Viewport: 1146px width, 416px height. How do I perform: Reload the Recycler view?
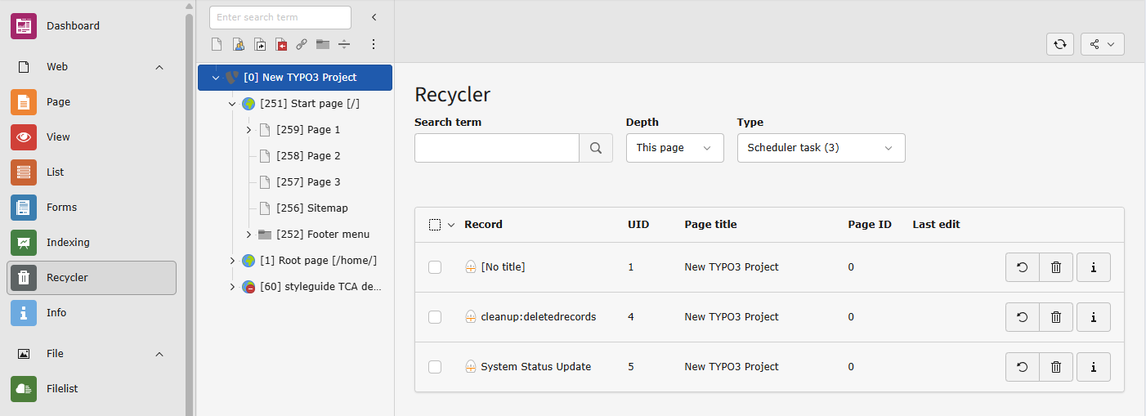[1059, 44]
